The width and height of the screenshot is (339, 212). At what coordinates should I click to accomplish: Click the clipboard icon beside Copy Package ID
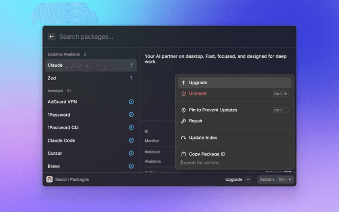click(x=183, y=154)
